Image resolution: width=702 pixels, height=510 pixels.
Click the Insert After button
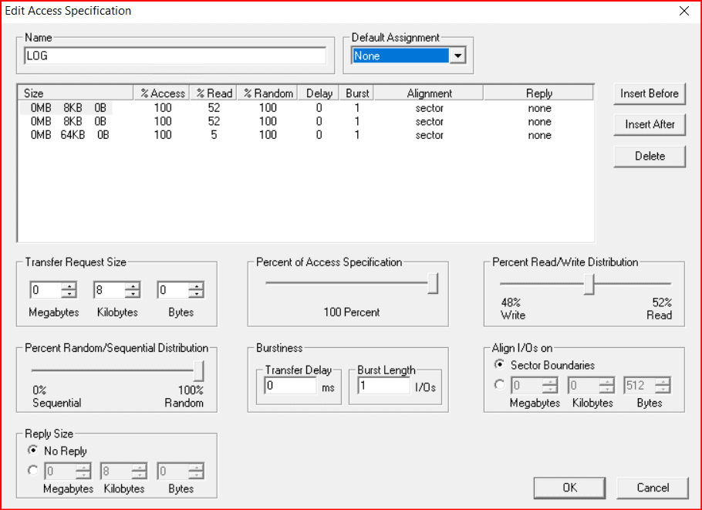coord(650,124)
